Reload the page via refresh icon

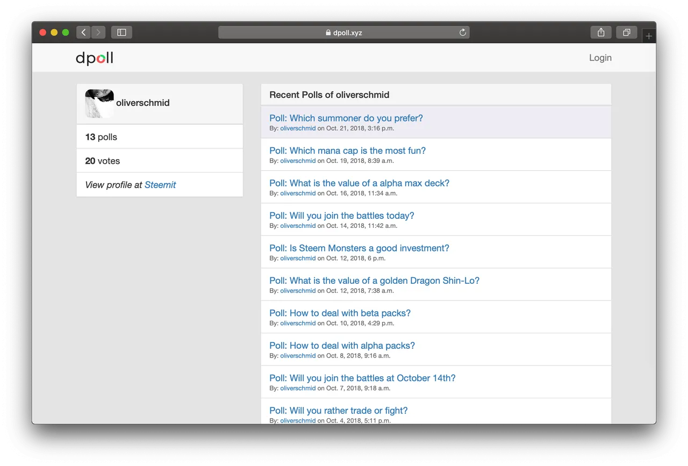coord(462,32)
